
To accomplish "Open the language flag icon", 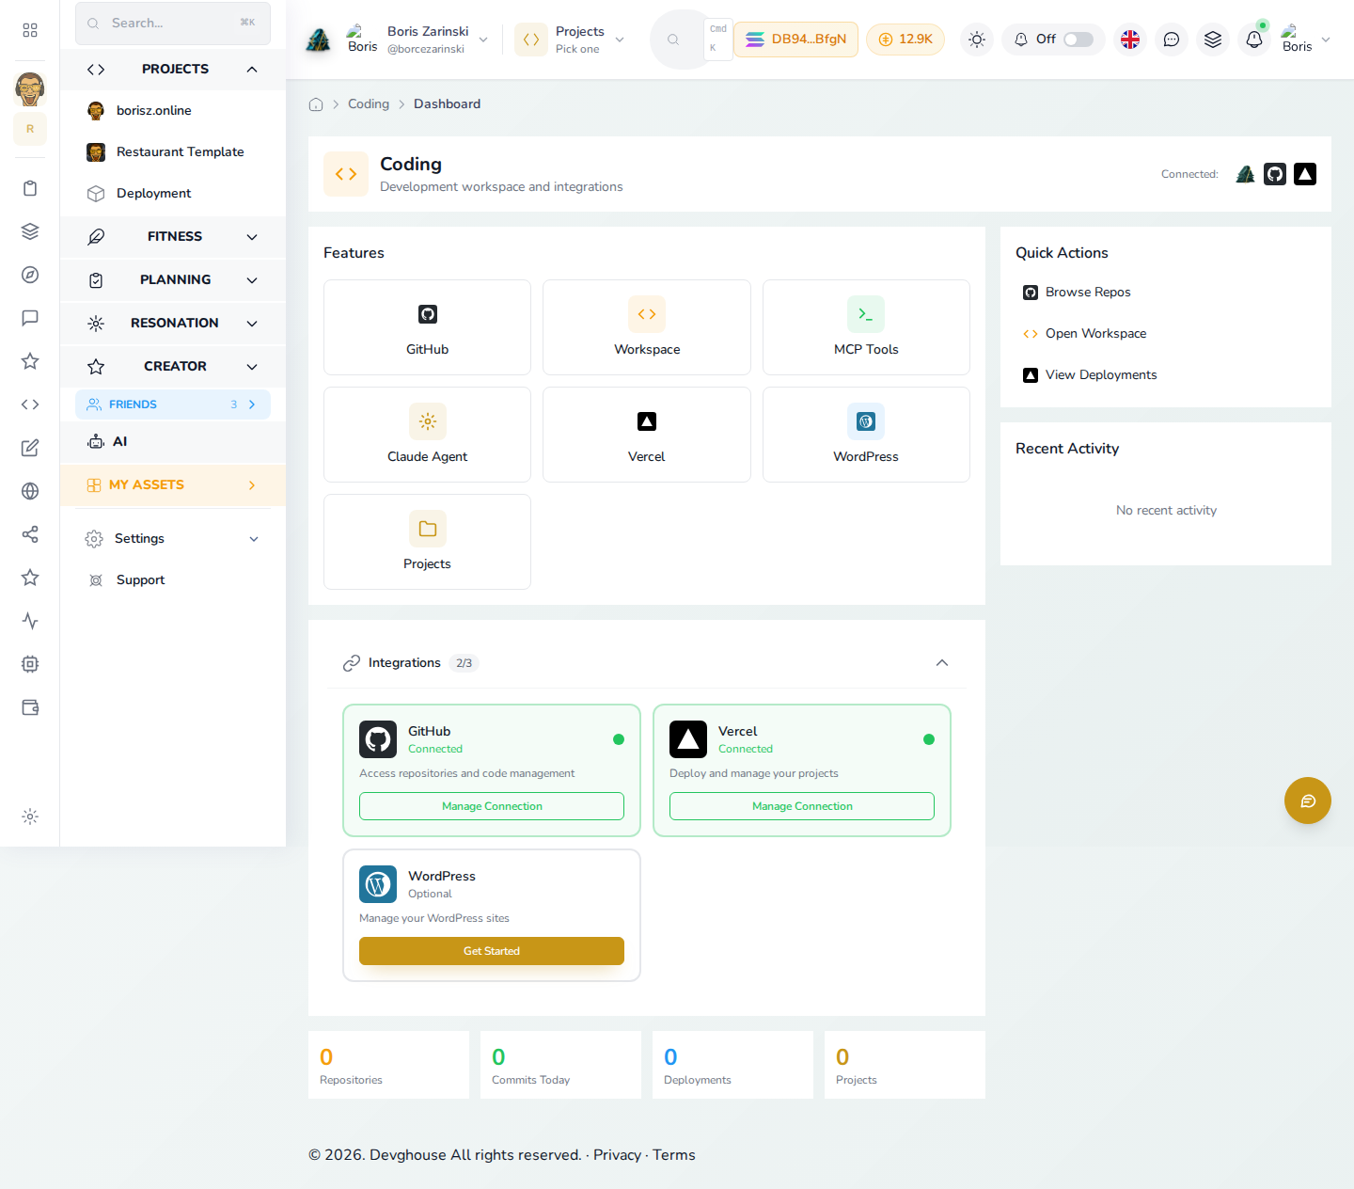I will [1130, 40].
